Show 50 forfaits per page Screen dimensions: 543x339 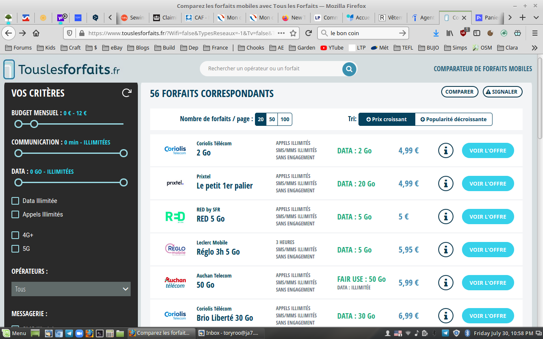272,119
